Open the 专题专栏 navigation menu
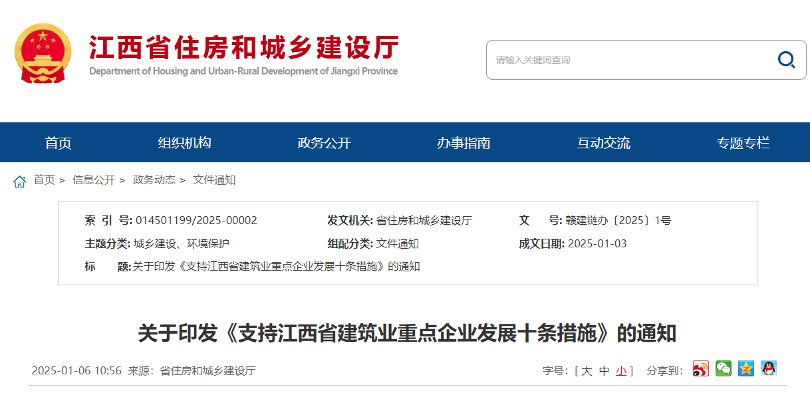The image size is (810, 393). pyautogui.click(x=743, y=142)
